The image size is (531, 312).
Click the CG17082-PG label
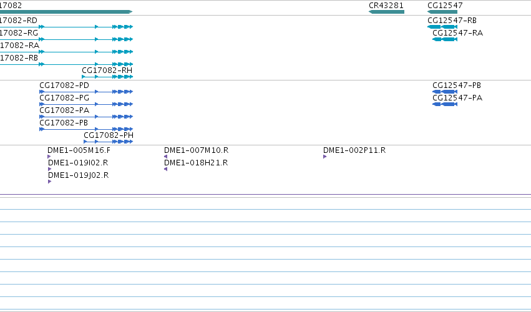pos(64,97)
